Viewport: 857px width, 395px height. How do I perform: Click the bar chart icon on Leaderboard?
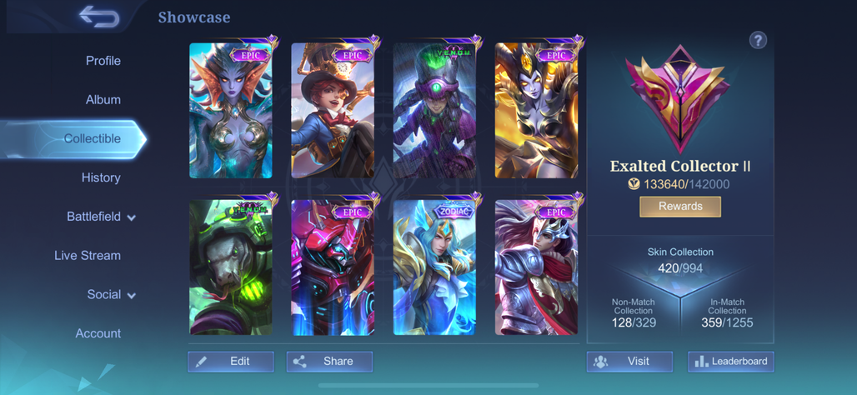click(x=701, y=361)
